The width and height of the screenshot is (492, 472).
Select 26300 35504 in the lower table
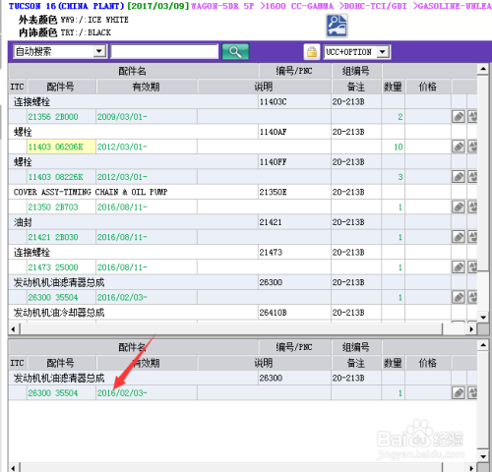53,392
